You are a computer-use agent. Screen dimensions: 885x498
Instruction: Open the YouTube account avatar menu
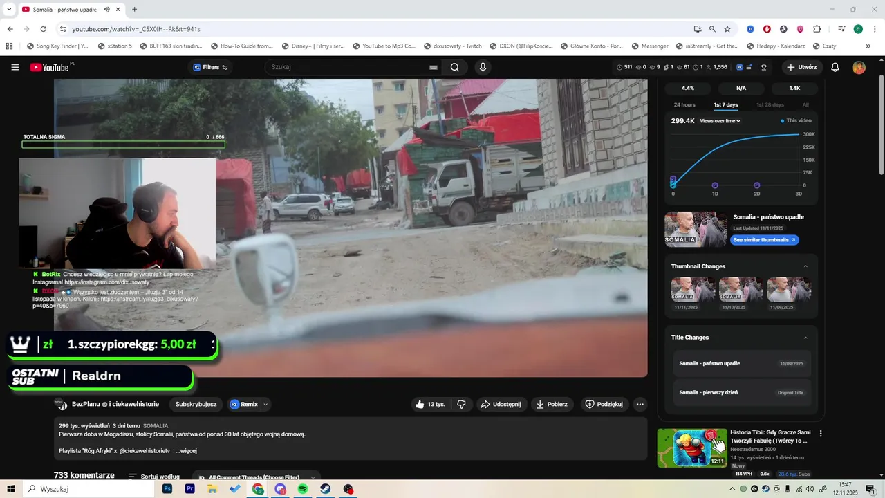point(859,67)
